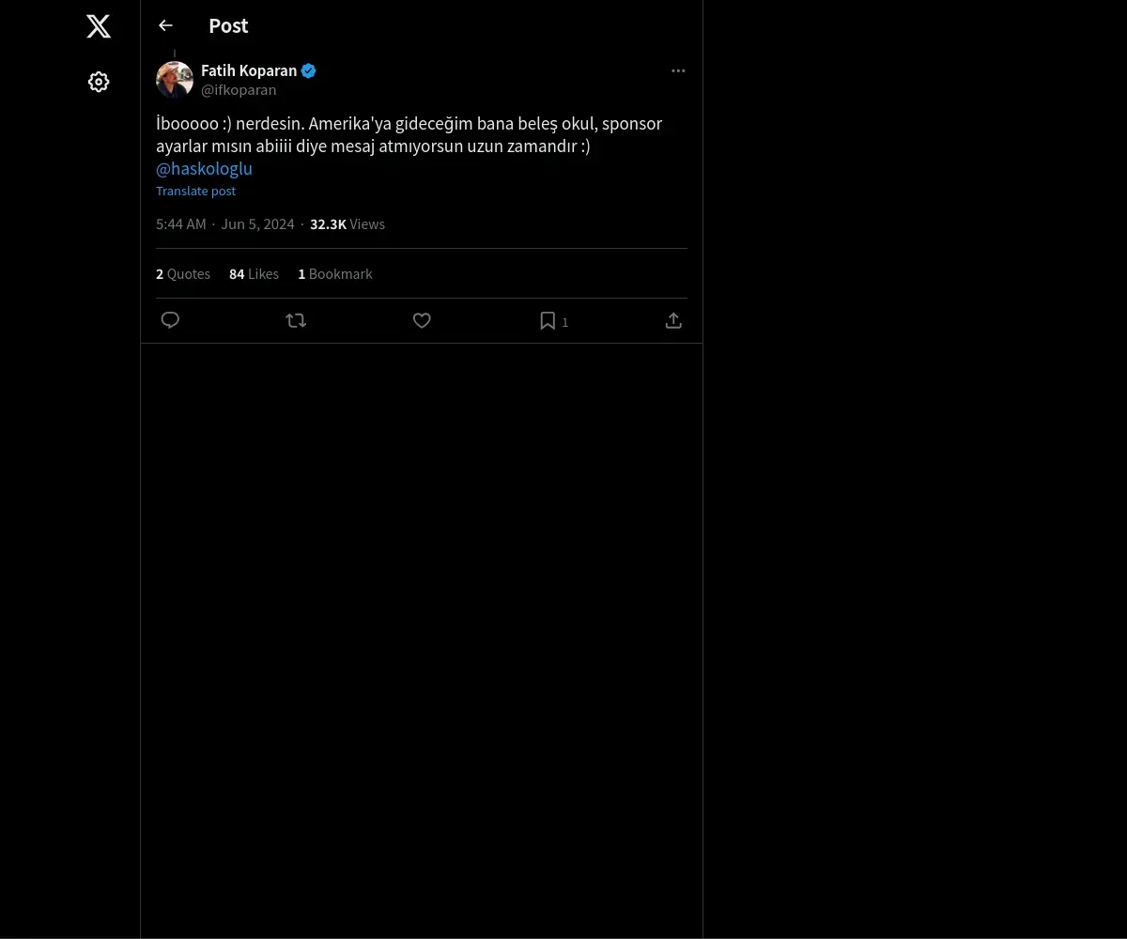Click the 32.3K Views count
The width and height of the screenshot is (1127, 939).
point(347,224)
